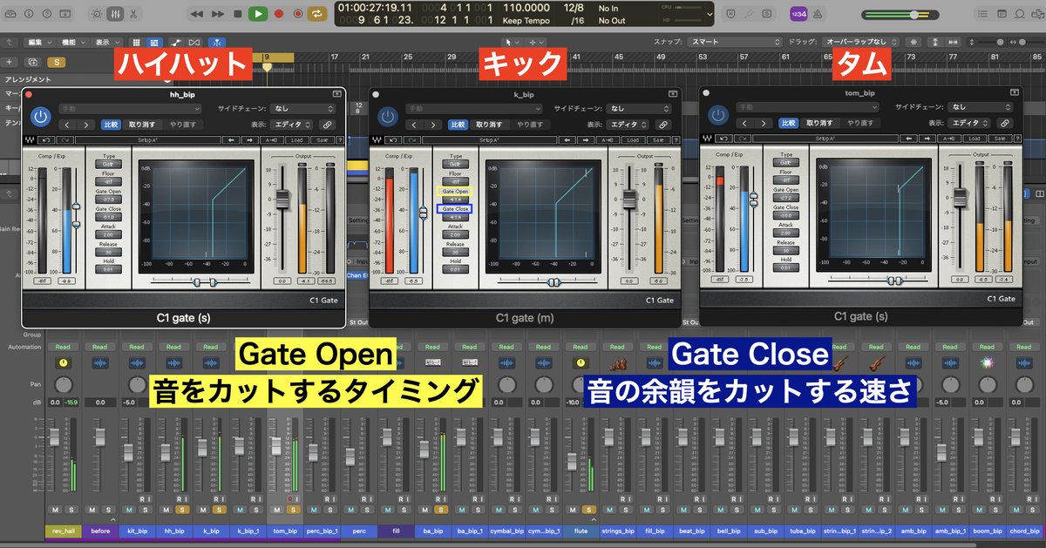
Task: Open the List Editors icon top right
Action: point(983,14)
